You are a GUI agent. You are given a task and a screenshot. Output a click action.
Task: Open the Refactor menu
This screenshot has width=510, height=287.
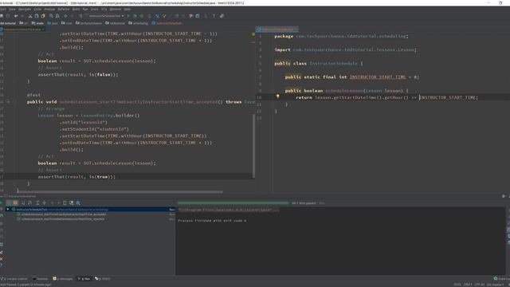tap(64, 9)
